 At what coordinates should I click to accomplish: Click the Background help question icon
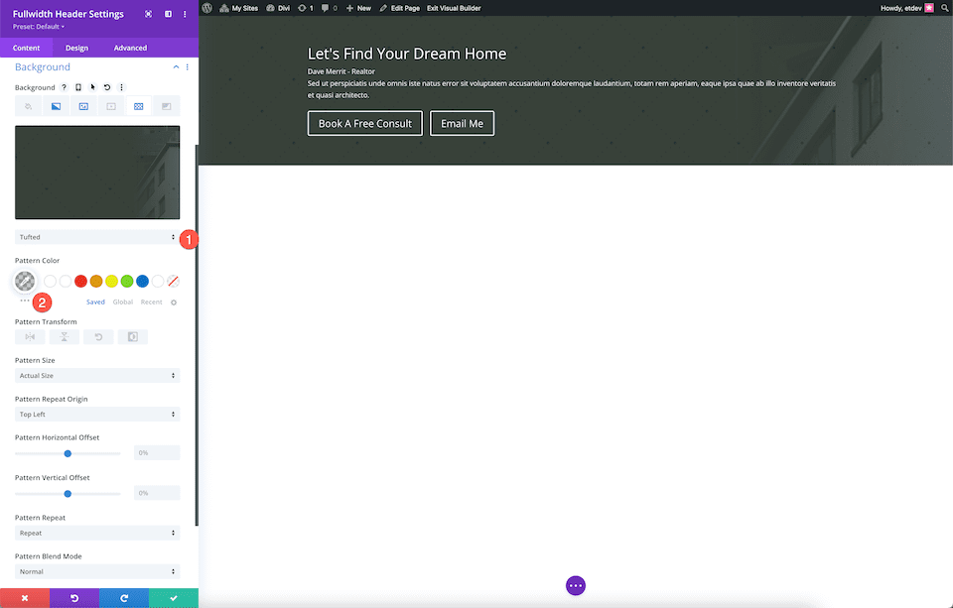coord(64,87)
